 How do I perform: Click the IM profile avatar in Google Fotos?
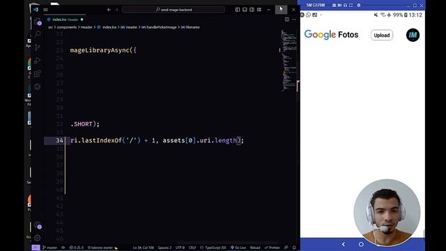413,35
